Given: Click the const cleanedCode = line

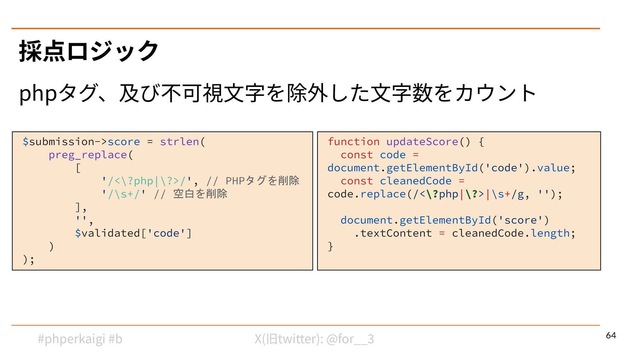Looking at the screenshot, I should pyautogui.click(x=402, y=181).
